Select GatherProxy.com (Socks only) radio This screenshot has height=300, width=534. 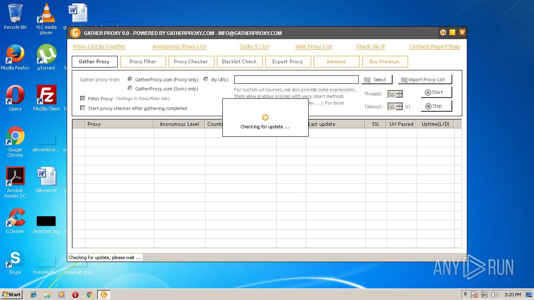pyautogui.click(x=130, y=88)
